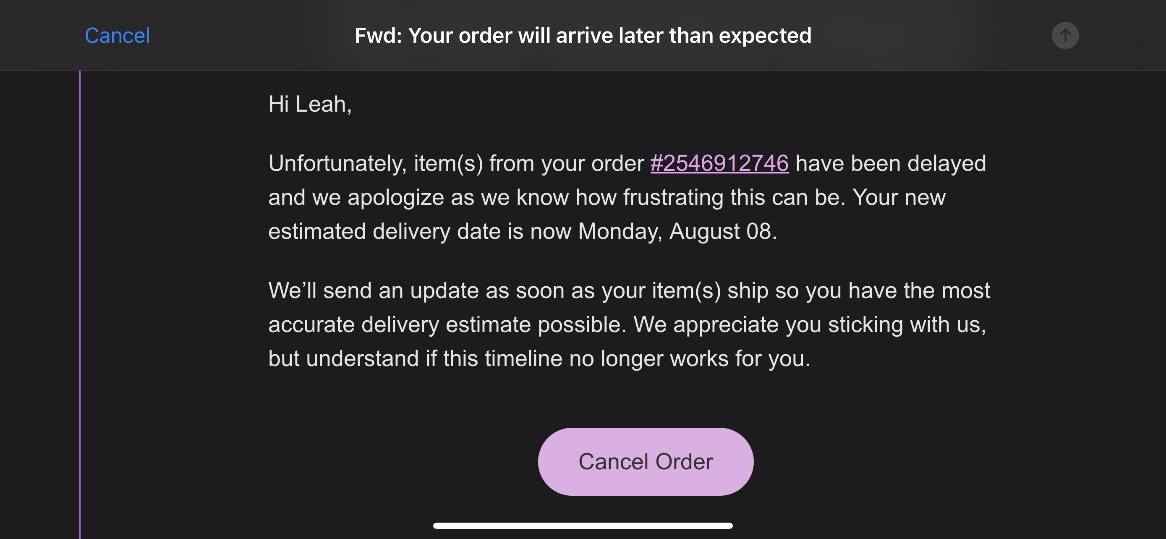Viewport: 1166px width, 539px height.
Task: Click the email subject title
Action: coord(583,35)
